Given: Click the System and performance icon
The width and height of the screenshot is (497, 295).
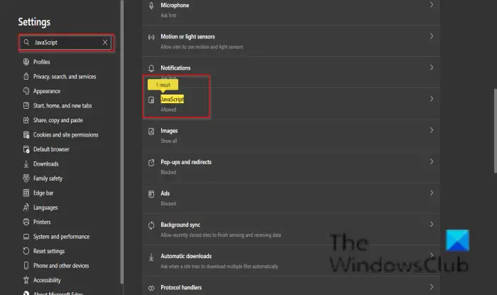Looking at the screenshot, I should [x=26, y=237].
